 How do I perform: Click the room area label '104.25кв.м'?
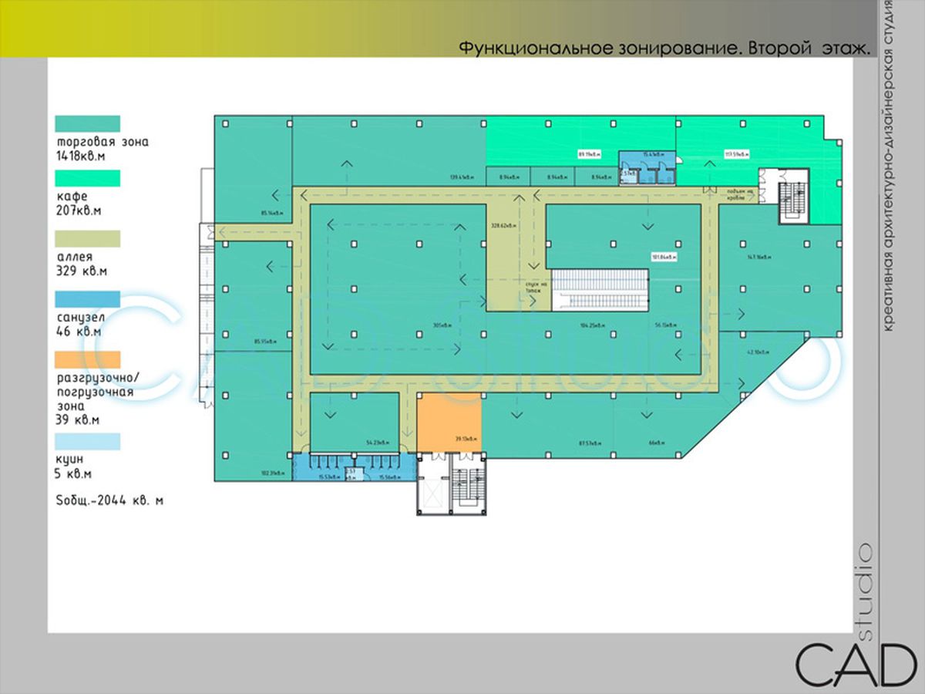[593, 325]
